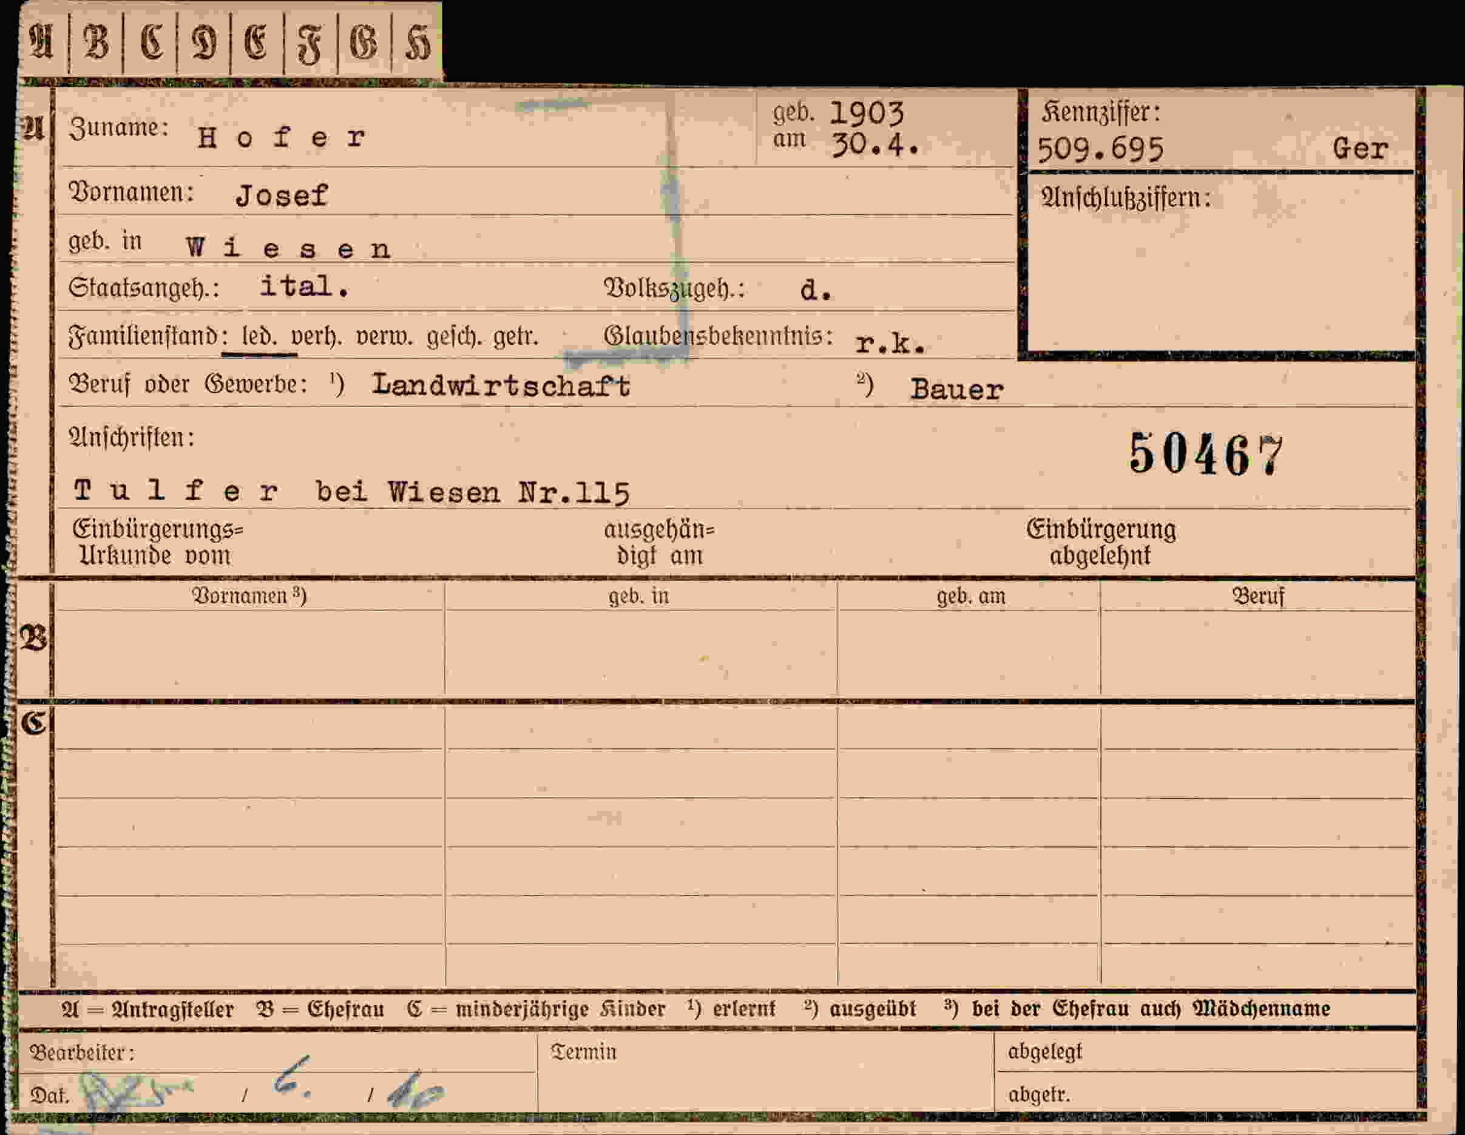Click the surname 'Hofer'
The height and width of the screenshot is (1135, 1465).
pos(282,138)
